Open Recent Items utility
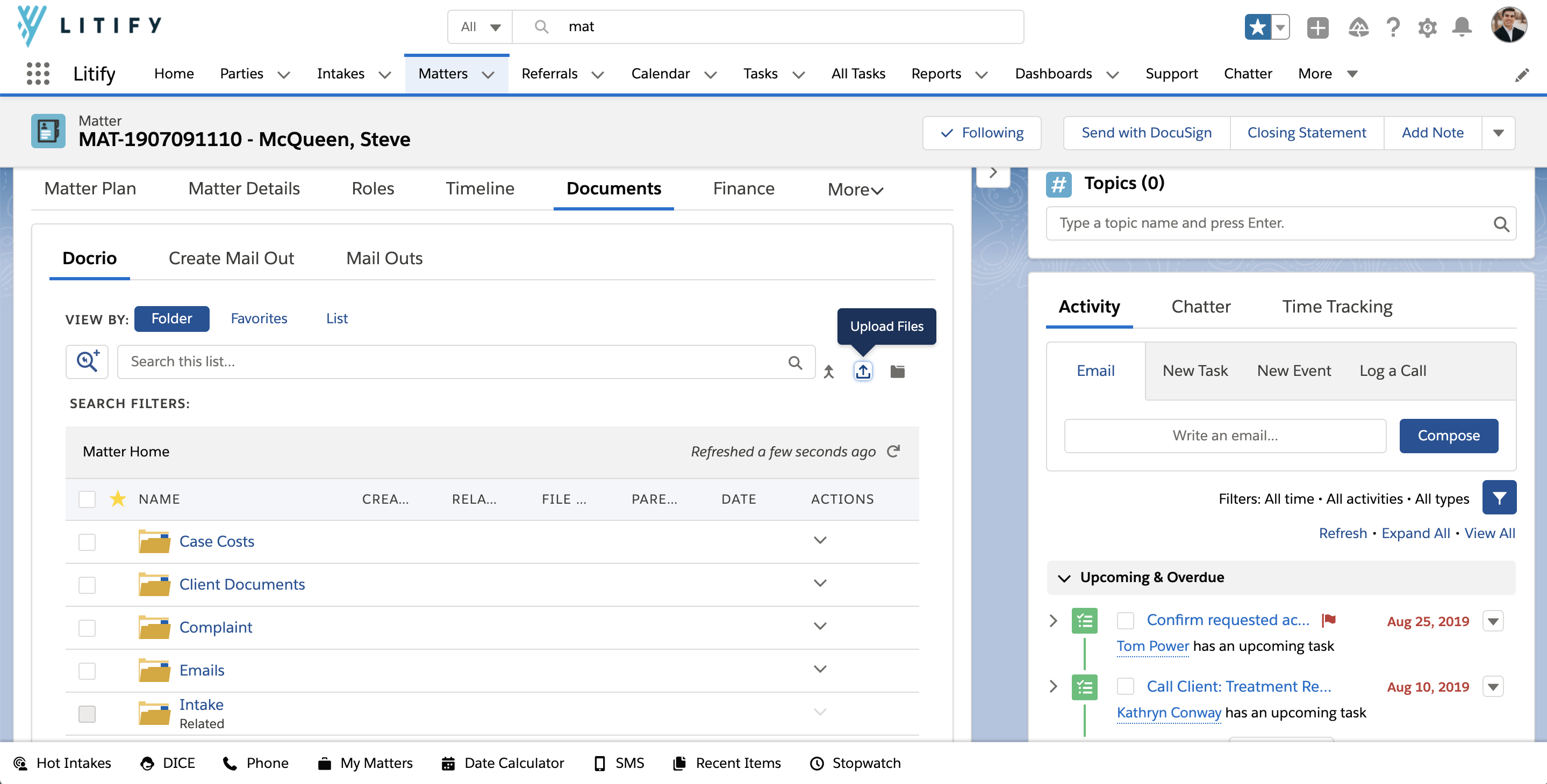Screen dimensions: 1547x784 (x=727, y=763)
